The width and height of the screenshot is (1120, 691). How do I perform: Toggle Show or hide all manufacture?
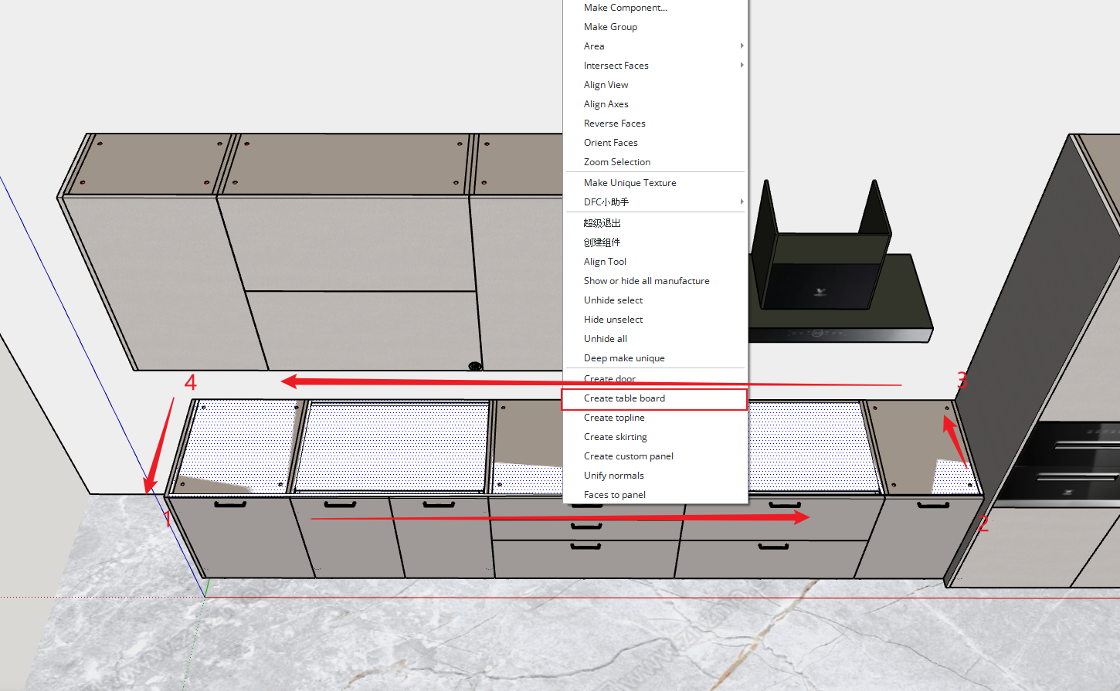coord(646,281)
